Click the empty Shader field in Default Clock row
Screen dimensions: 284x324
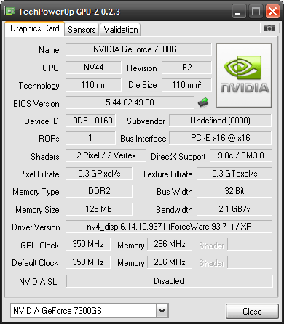coord(250,262)
